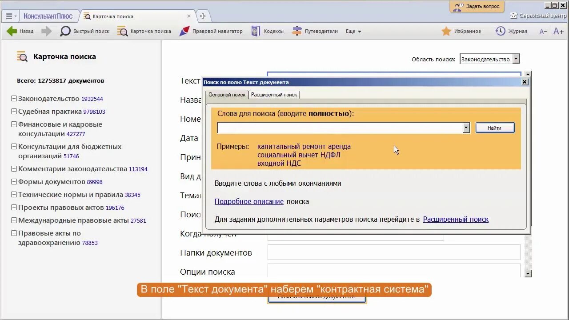
Task: Click example входной НДС
Action: [x=279, y=164]
